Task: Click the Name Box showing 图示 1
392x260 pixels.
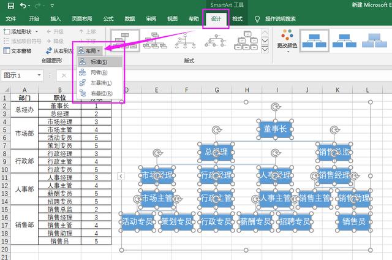Action: 20,75
